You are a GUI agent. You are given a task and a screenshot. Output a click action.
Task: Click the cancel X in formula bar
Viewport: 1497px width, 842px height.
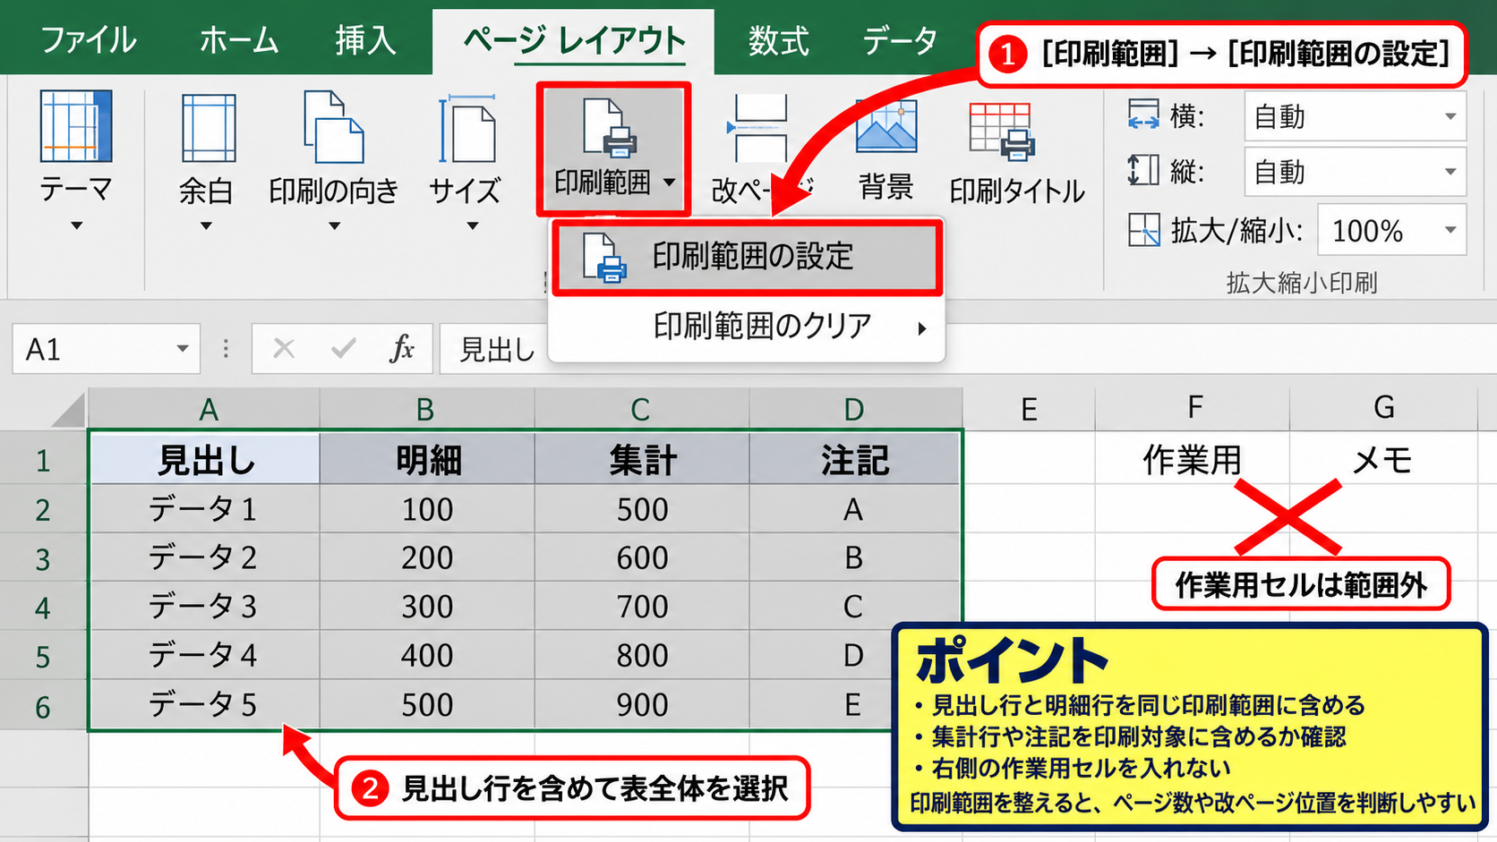(284, 348)
